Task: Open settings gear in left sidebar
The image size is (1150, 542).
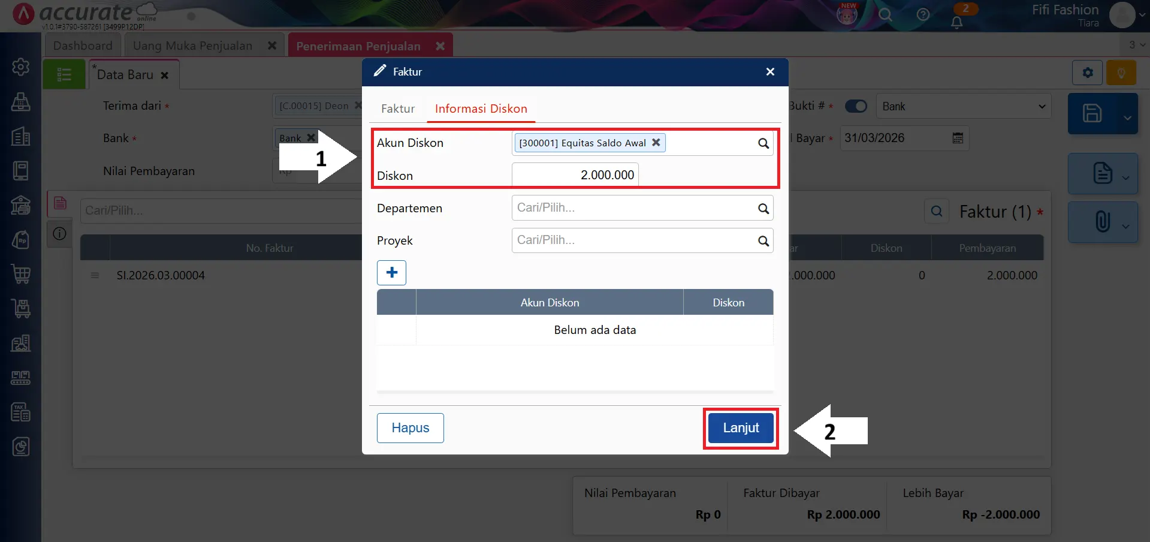Action: 21,67
